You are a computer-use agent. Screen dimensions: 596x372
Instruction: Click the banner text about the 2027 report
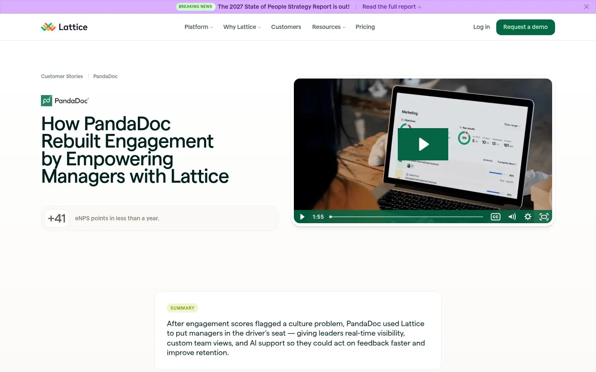pos(284,7)
